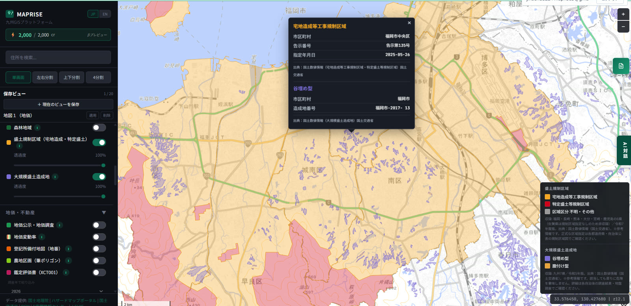The height and width of the screenshot is (306, 631).
Task: Select the 上下分割 split layout
Action: [x=72, y=77]
